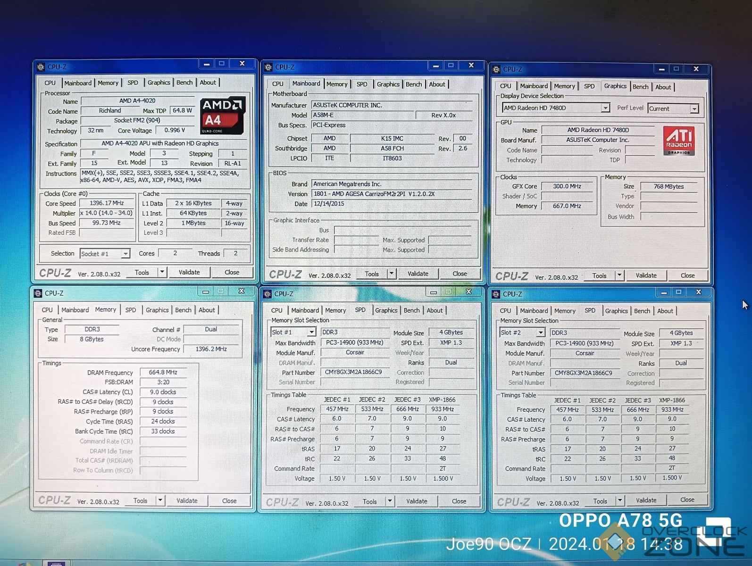Screen dimensions: 752x566
Task: Click the CPU-Z title icon in the Memory window
Action: pos(38,293)
